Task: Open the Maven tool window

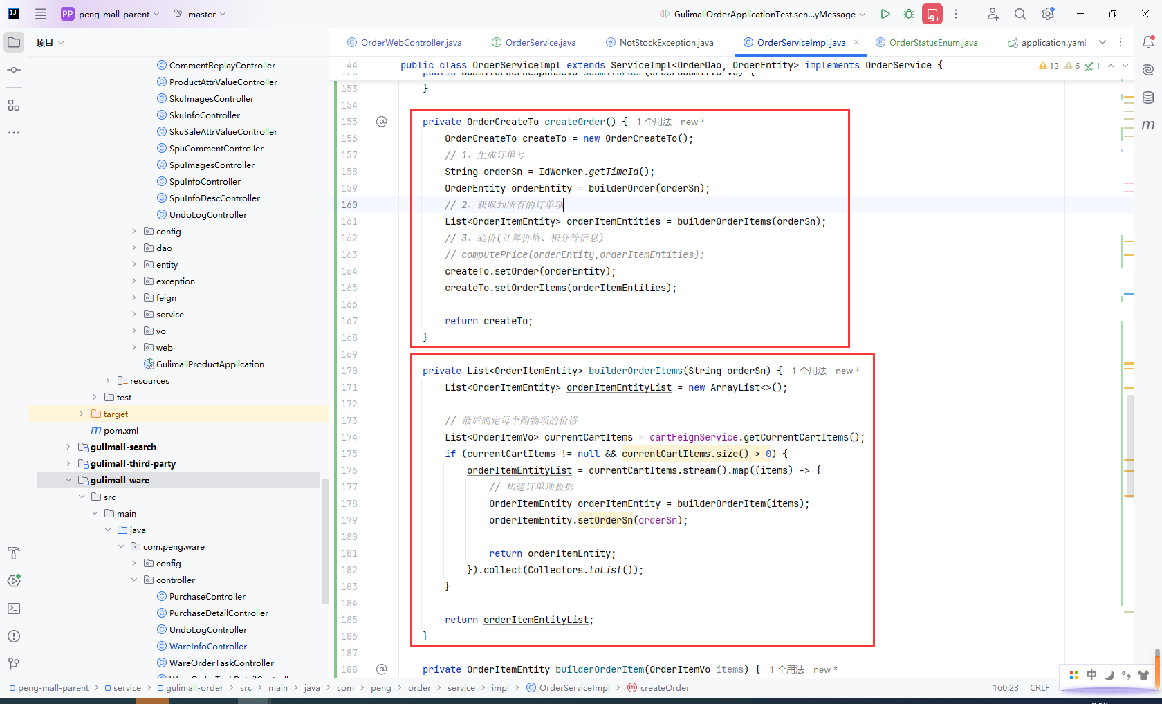Action: pyautogui.click(x=1148, y=125)
